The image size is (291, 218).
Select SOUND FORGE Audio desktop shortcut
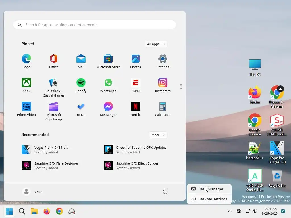coord(277,125)
